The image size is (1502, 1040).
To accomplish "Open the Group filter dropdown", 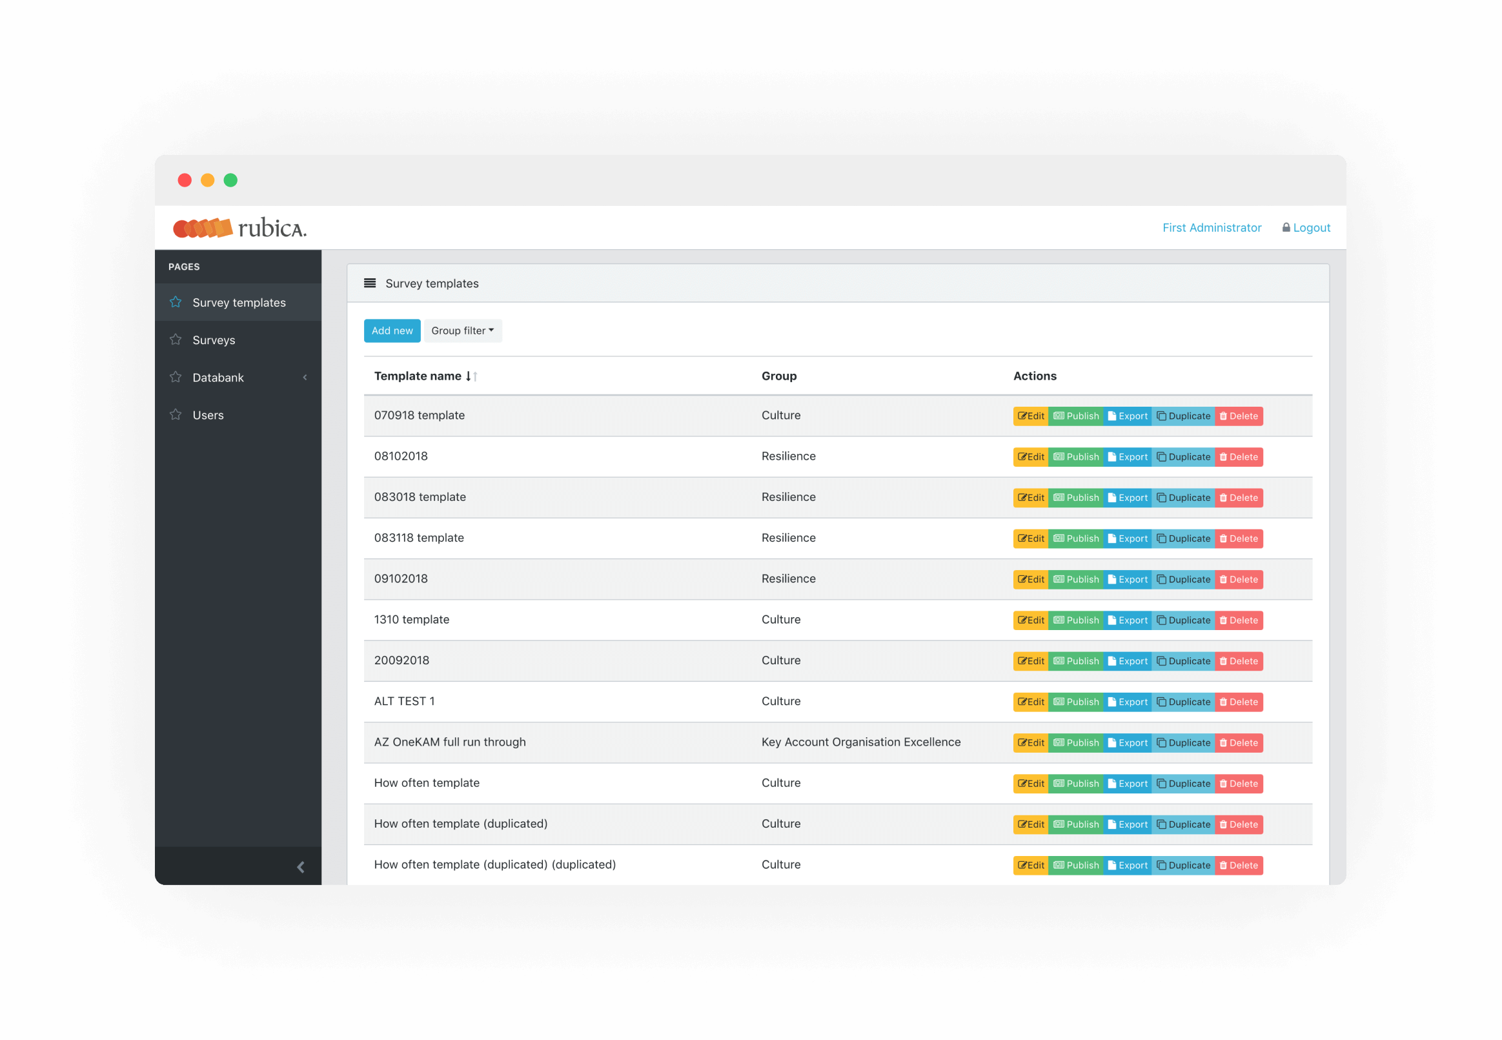I will pos(462,331).
